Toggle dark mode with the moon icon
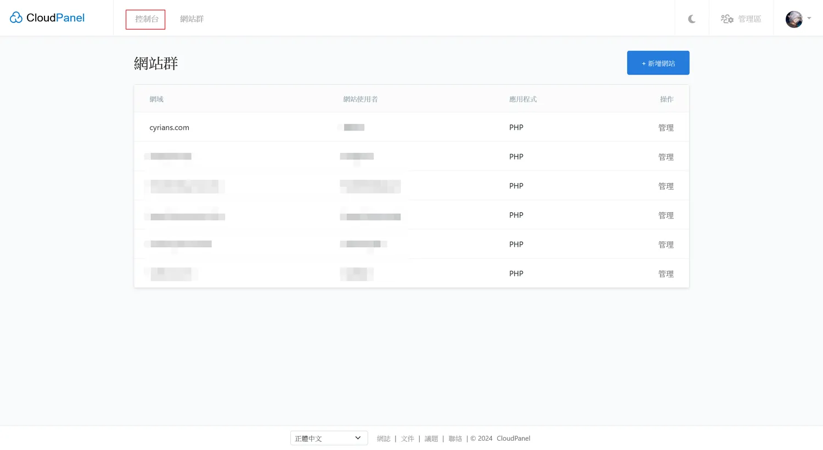This screenshot has width=823, height=450. pyautogui.click(x=691, y=19)
